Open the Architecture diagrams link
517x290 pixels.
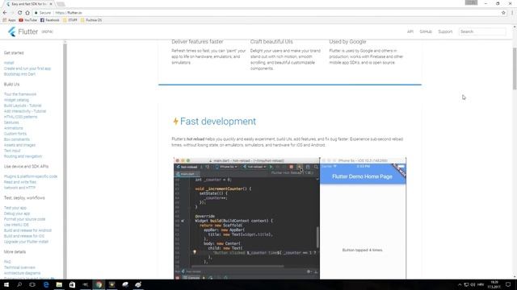click(x=22, y=273)
